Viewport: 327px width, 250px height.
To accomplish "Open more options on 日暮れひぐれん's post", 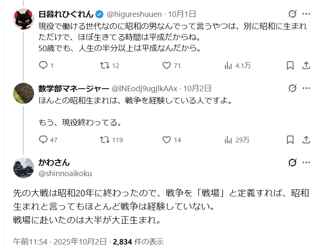I will click(307, 14).
